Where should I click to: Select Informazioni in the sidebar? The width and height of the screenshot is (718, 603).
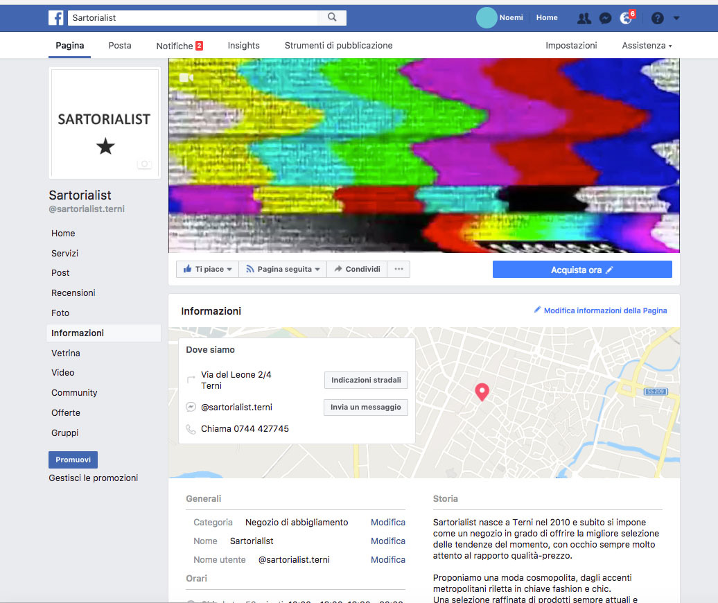(x=103, y=333)
